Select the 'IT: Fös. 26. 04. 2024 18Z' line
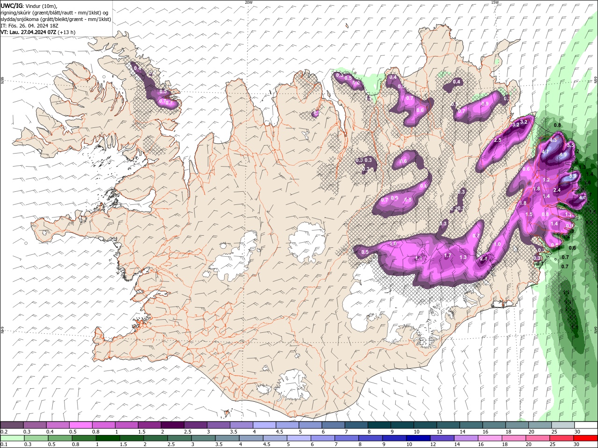 tap(29, 26)
